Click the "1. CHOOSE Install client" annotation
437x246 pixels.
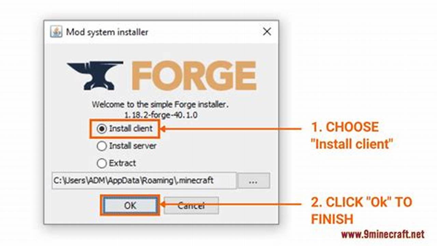coord(352,135)
